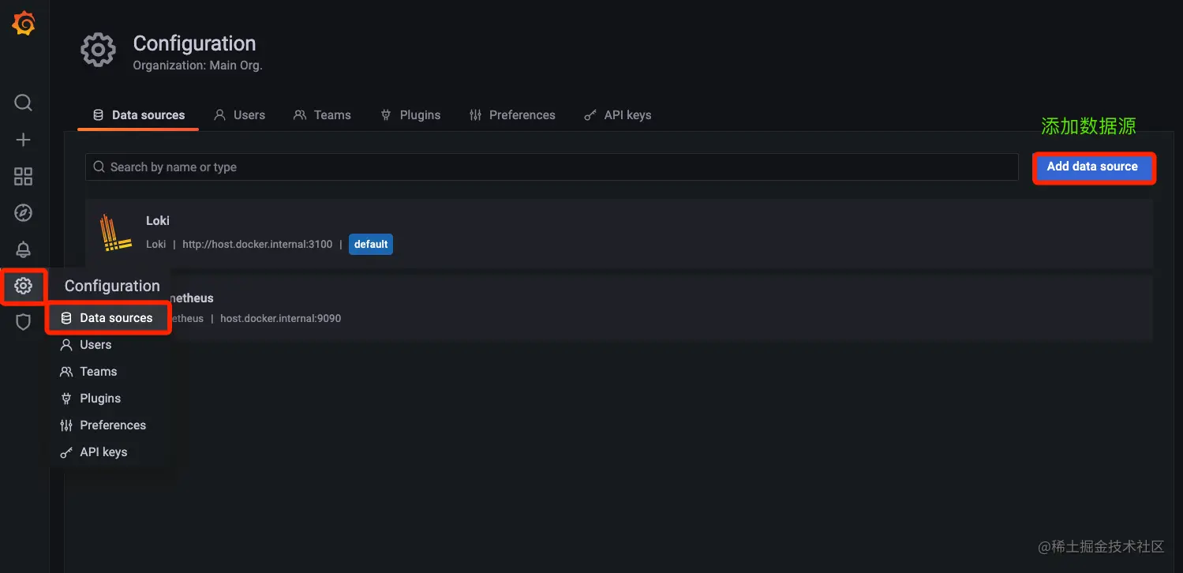Screen dimensions: 1183x573
Task: Select Users in the Configuration flyout menu
Action: coord(95,345)
